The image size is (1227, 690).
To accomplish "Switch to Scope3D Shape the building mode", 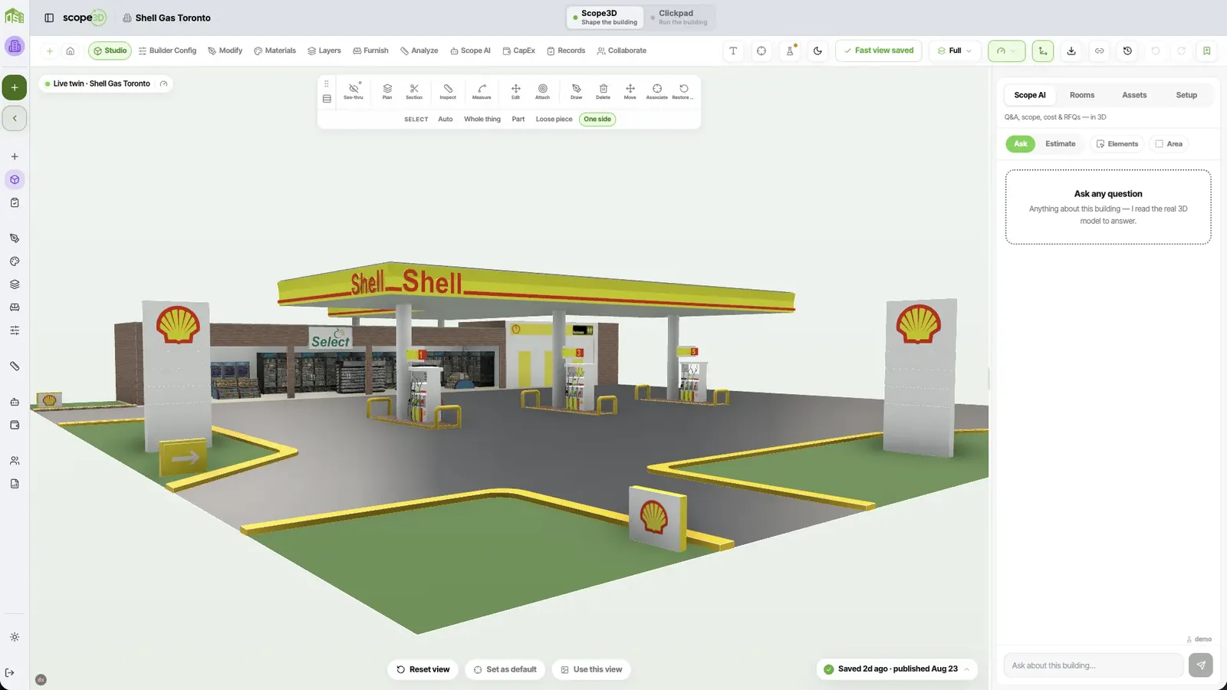I will [606, 17].
